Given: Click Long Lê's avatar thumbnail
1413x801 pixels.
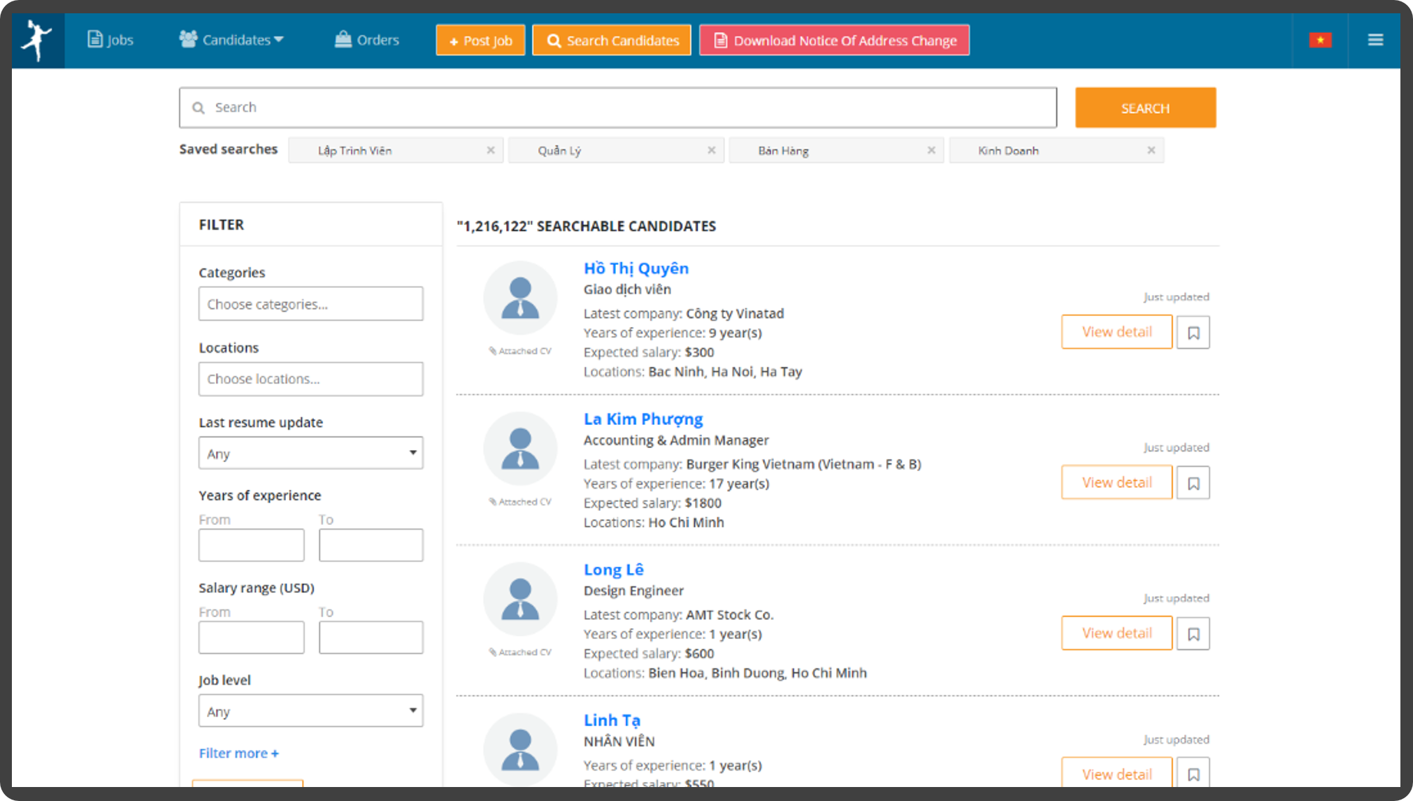Looking at the screenshot, I should (x=520, y=599).
